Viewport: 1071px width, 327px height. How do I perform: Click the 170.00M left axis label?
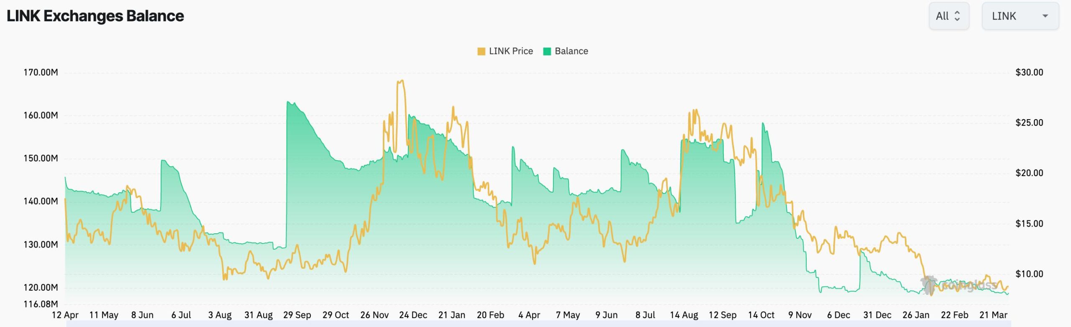pyautogui.click(x=41, y=72)
